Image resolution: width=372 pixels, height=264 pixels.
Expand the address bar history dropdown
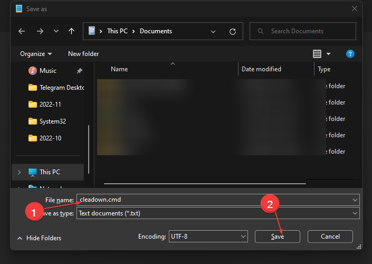pos(213,31)
